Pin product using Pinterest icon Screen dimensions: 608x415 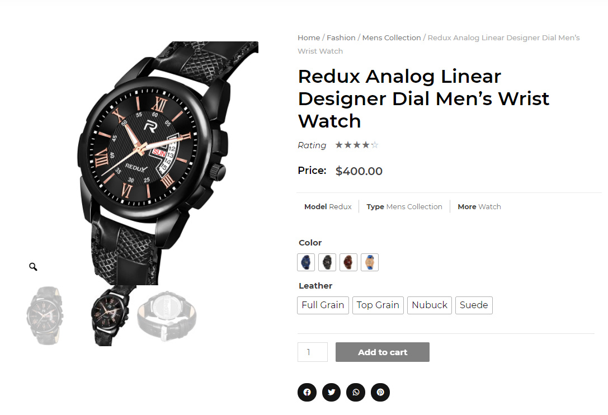(380, 392)
